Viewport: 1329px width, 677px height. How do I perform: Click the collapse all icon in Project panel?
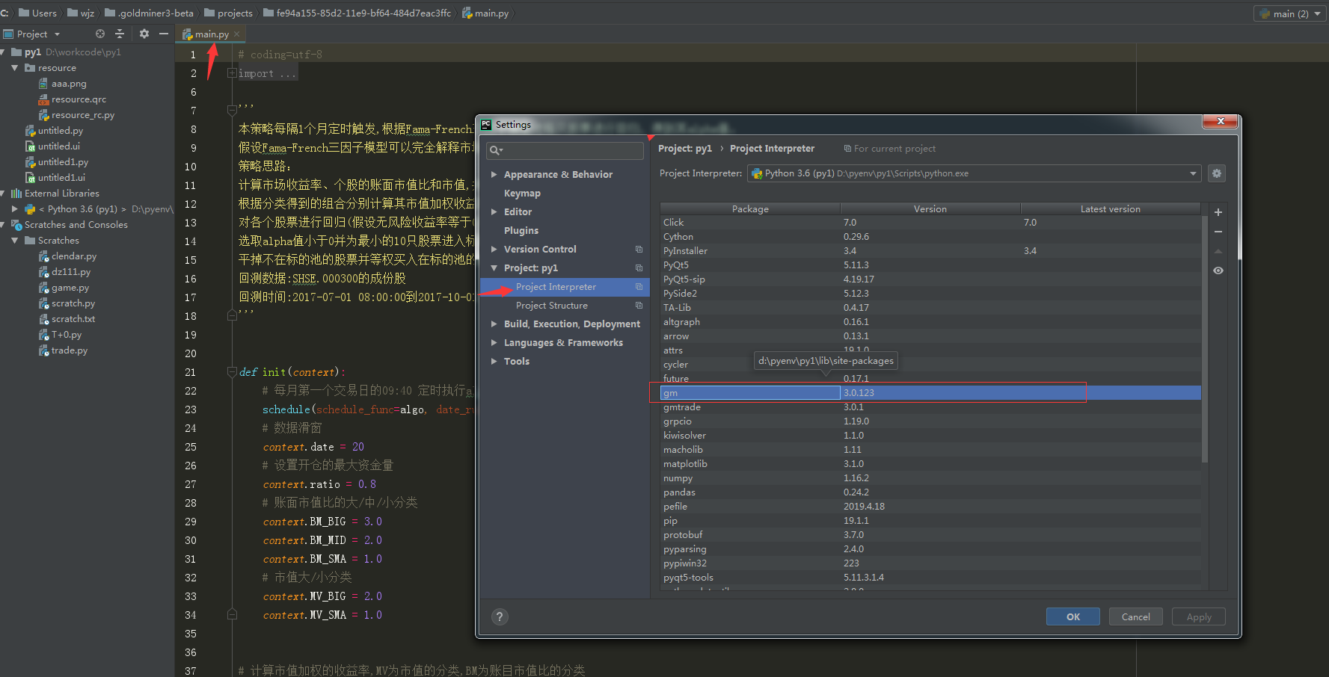pos(120,34)
